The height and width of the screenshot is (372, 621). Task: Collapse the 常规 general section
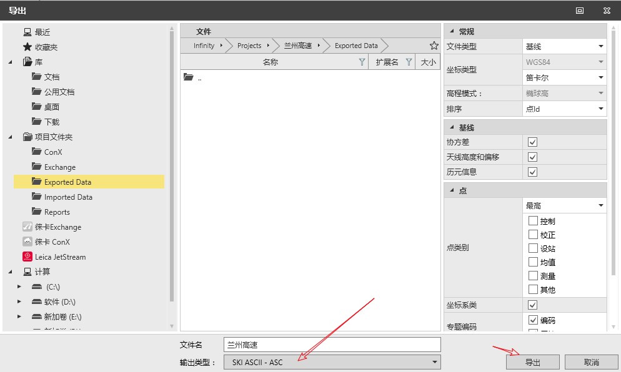[x=452, y=31]
